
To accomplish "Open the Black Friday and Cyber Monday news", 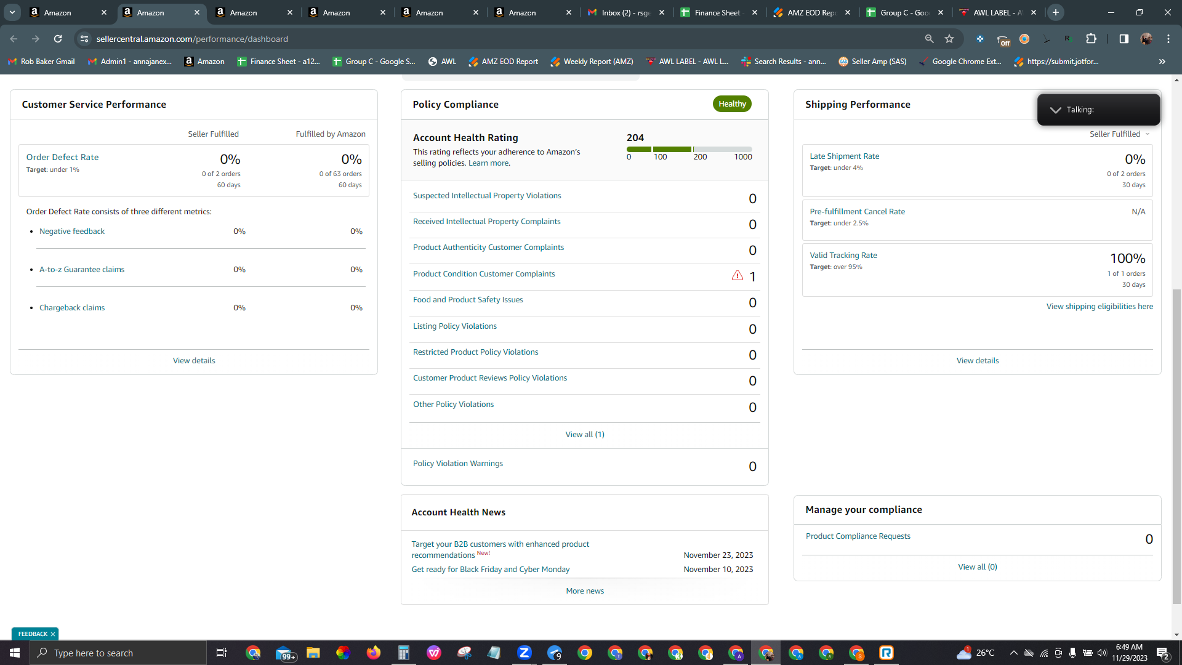I will click(x=491, y=570).
